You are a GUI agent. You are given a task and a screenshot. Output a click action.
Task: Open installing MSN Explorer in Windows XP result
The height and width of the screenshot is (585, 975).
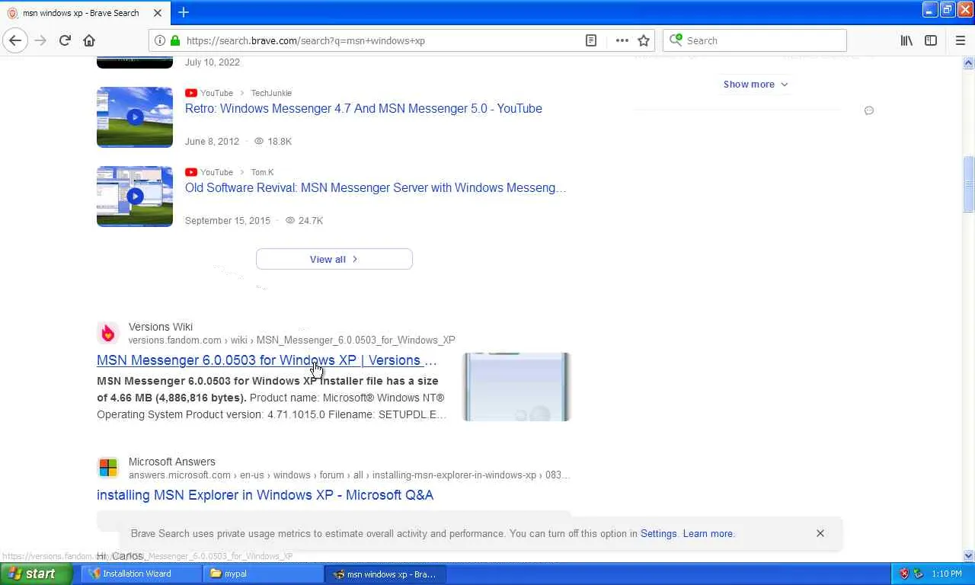(265, 495)
